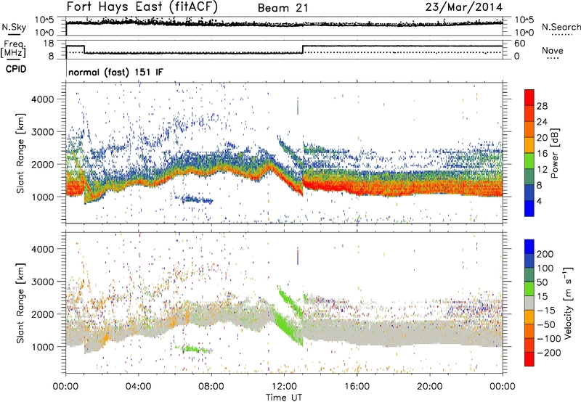Click the '4' Power colorbar label
This screenshot has height=402, width=581.
coord(540,201)
